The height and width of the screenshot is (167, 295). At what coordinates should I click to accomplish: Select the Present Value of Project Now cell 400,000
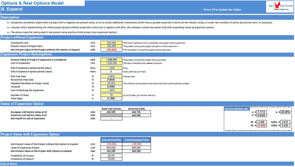tap(111, 46)
